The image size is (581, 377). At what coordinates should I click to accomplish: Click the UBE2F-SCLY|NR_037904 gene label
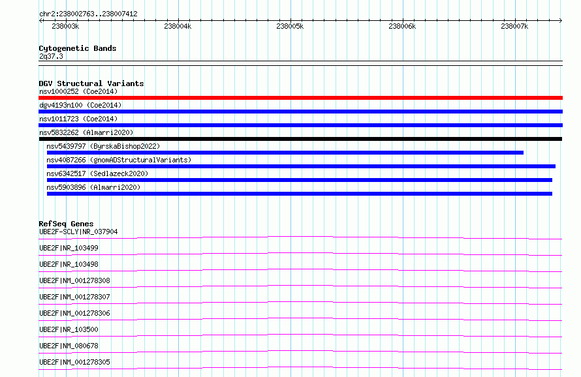coord(78,232)
